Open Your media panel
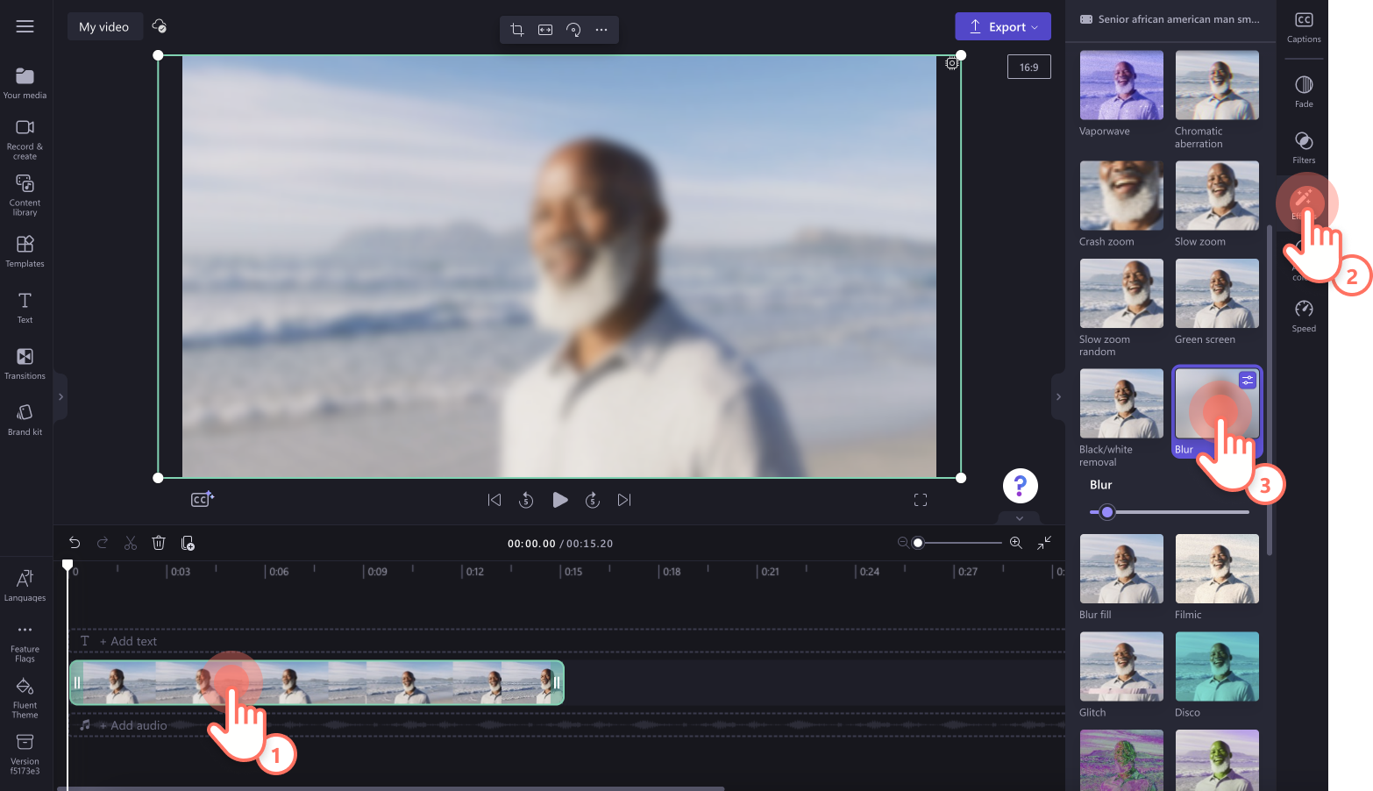The width and height of the screenshot is (1373, 791). click(25, 83)
